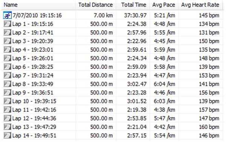
Task: Click the Lap 1 row icon
Action: click(x=7, y=24)
